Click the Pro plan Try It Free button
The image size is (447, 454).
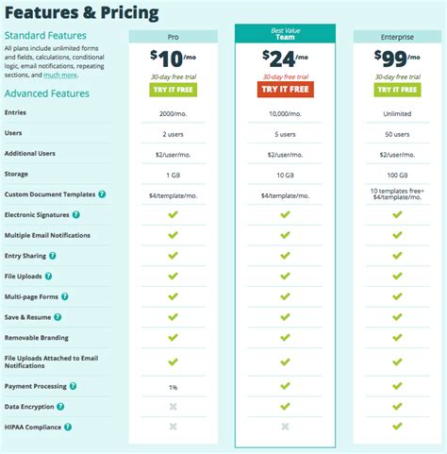click(174, 90)
